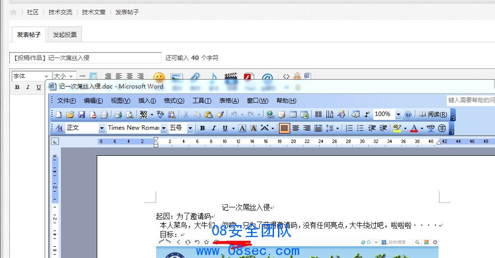Click the Paste clipboard icon
The image size is (495, 258).
point(208,115)
